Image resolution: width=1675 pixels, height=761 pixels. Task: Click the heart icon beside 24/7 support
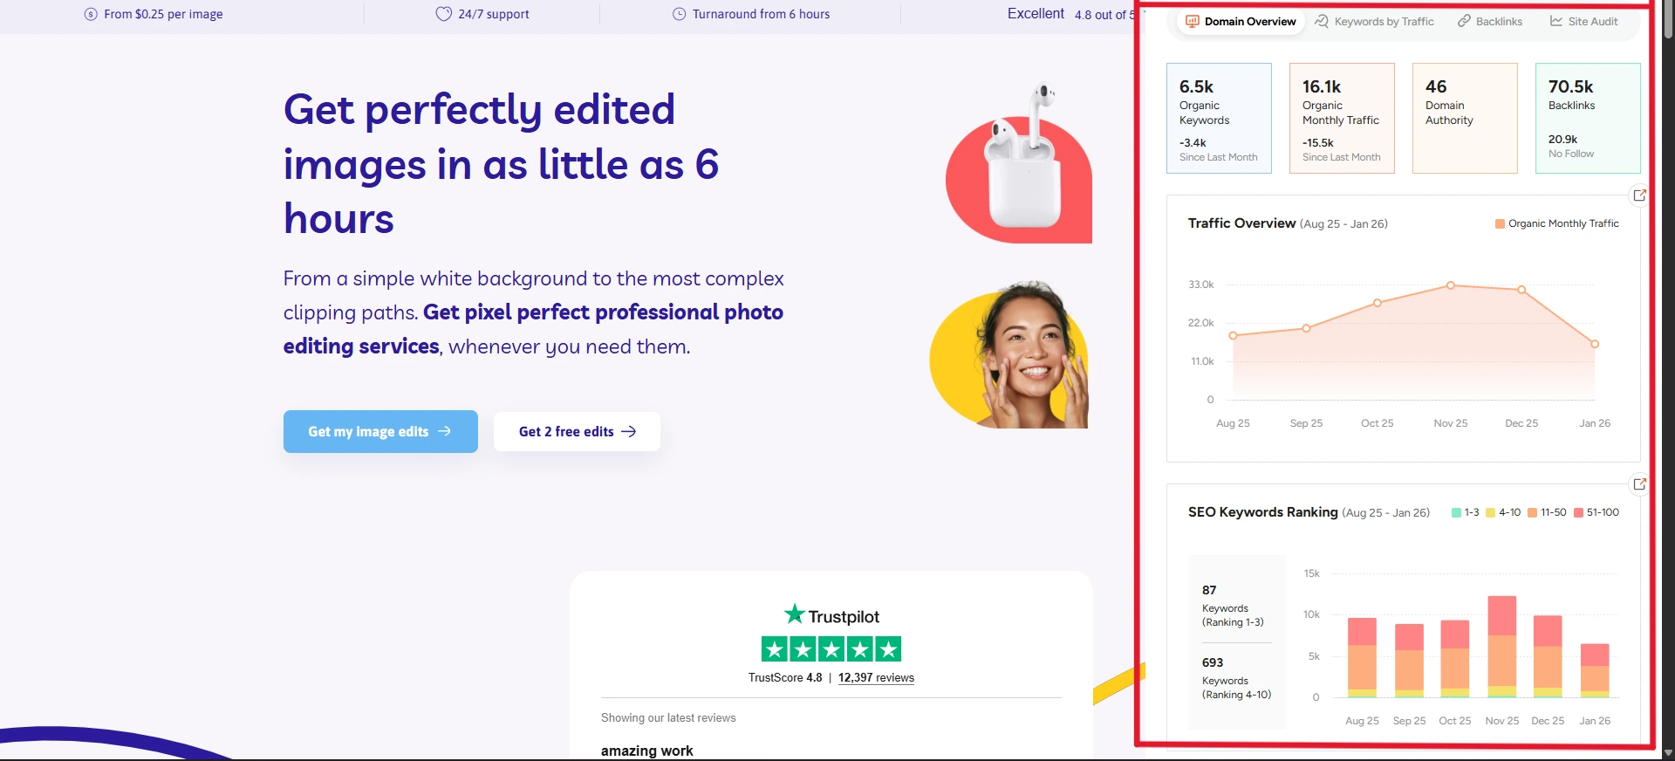(x=443, y=14)
